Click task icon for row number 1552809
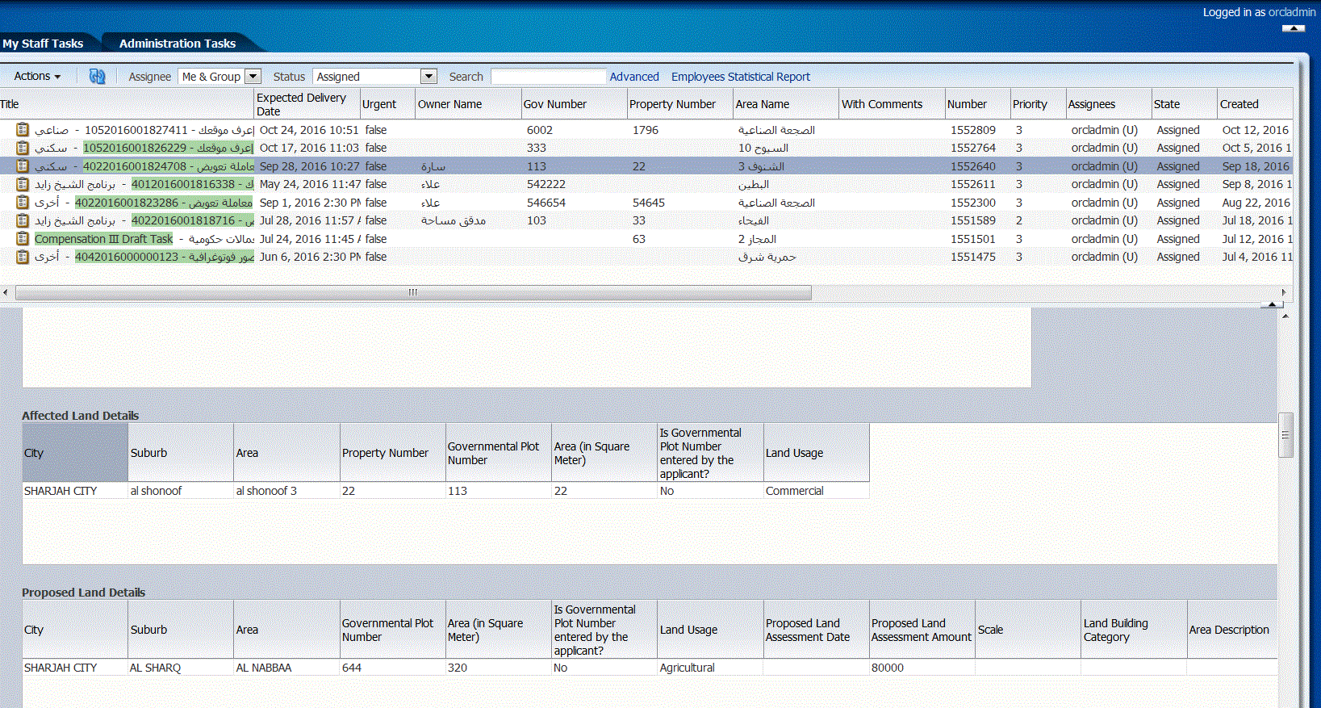The height and width of the screenshot is (708, 1321). coord(23,129)
